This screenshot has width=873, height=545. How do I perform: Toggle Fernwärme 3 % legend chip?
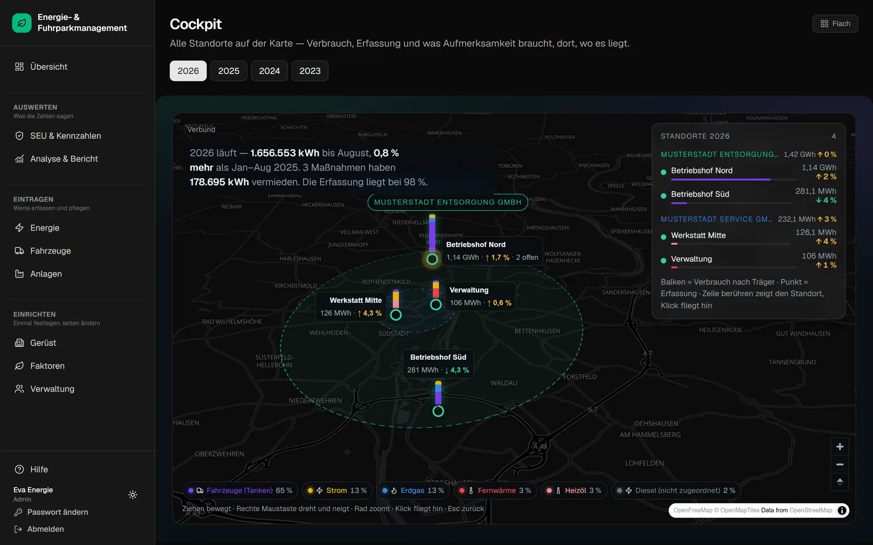point(495,491)
